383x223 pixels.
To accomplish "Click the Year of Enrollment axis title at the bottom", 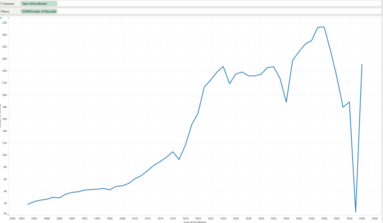I will point(194,222).
